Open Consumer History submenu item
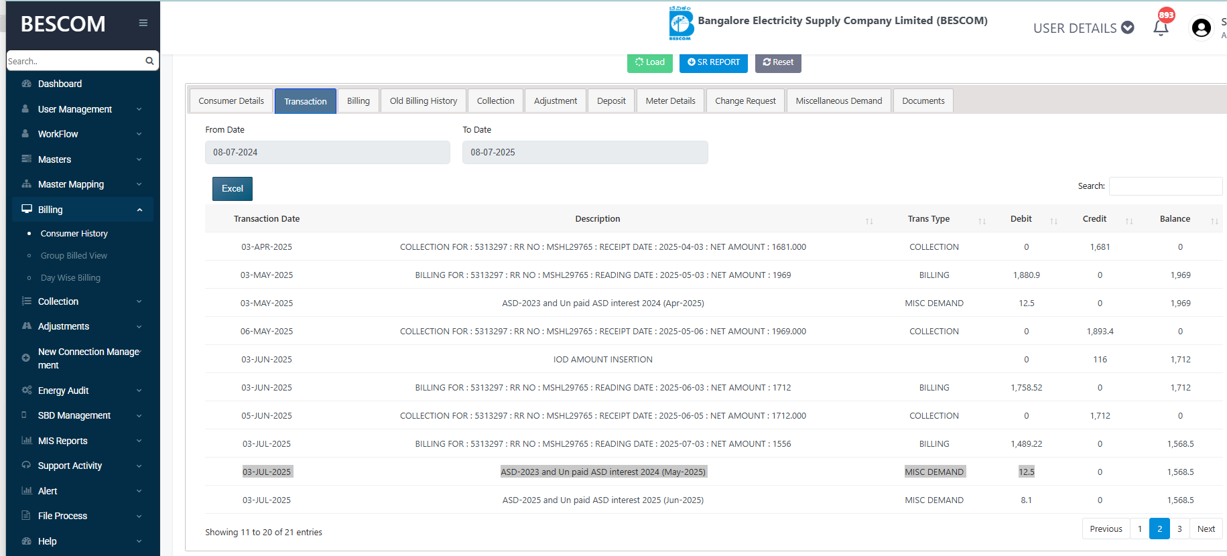The width and height of the screenshot is (1227, 556). pyautogui.click(x=74, y=234)
